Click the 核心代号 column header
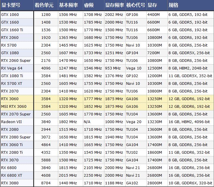Viewport: 214px width, 187px height. point(136,5)
